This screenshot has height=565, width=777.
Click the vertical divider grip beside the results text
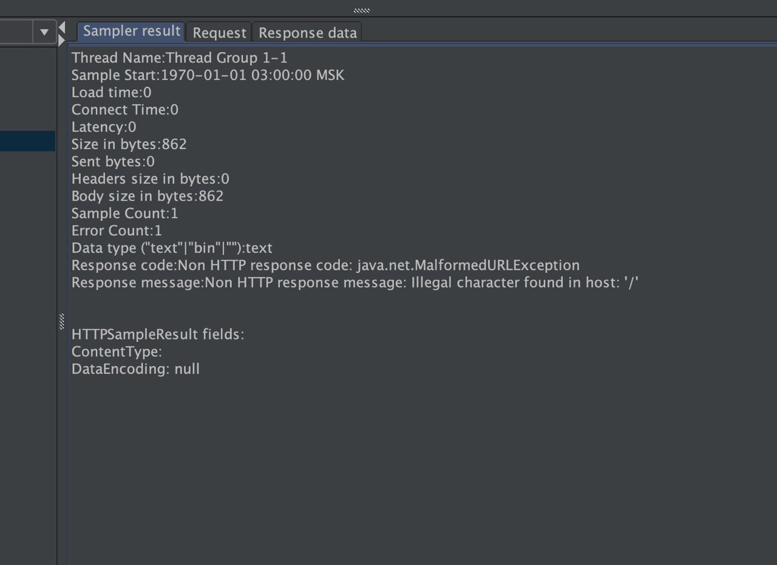(x=62, y=321)
